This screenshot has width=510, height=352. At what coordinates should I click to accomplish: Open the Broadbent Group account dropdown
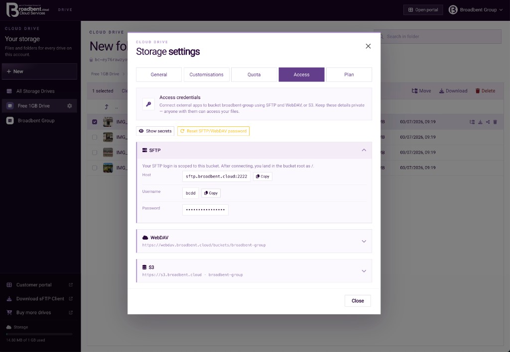click(476, 10)
